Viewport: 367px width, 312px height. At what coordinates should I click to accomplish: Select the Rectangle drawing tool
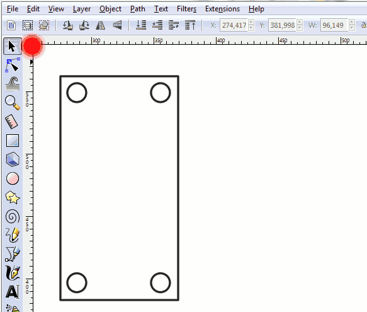tap(13, 141)
